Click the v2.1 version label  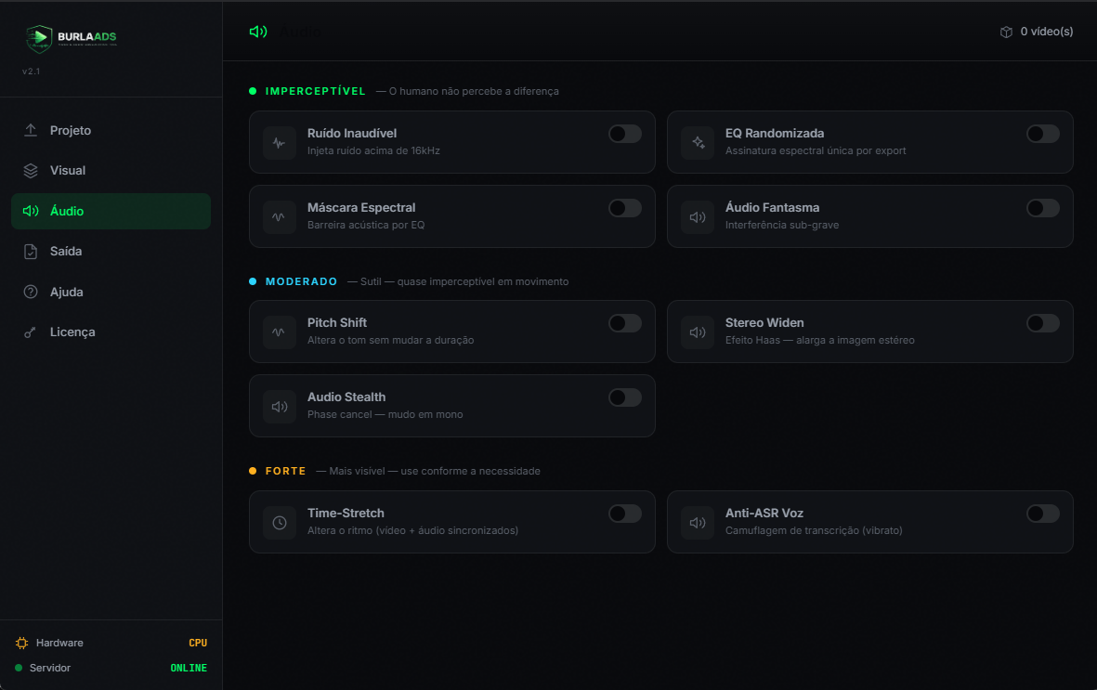point(31,72)
